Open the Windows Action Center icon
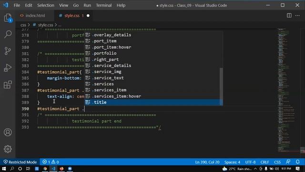This screenshot has width=305, height=172. pos(297,169)
